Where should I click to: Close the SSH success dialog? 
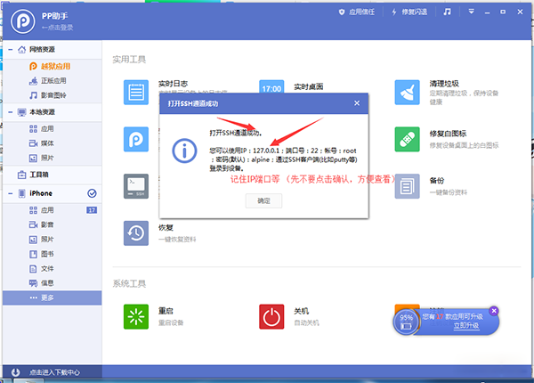[x=358, y=103]
